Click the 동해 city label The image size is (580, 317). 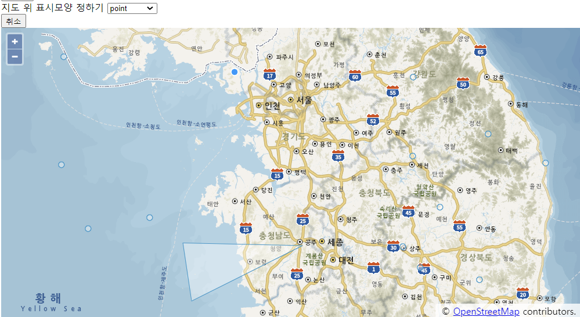522,105
